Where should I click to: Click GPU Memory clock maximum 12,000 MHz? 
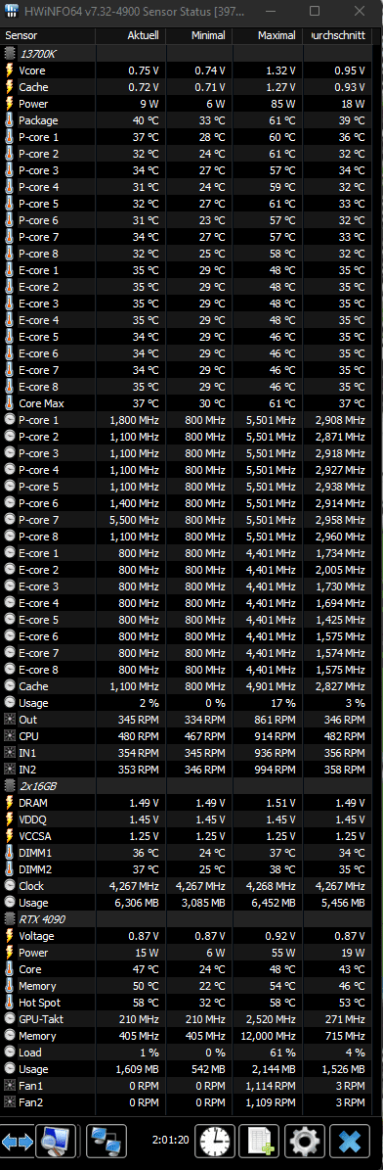(269, 1036)
